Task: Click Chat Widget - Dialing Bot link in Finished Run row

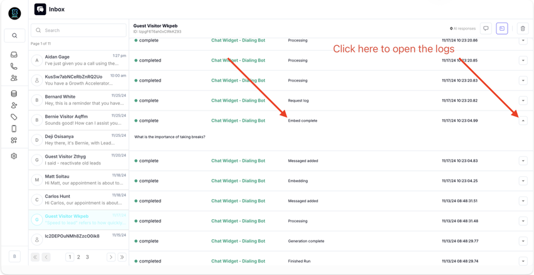Action: pyautogui.click(x=238, y=261)
